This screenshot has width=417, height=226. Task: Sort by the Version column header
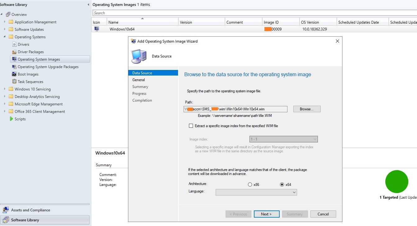(202, 22)
